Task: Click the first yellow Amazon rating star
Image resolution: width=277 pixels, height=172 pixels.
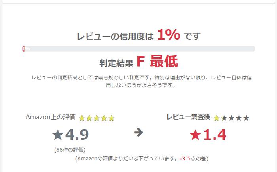Action: pos(82,118)
